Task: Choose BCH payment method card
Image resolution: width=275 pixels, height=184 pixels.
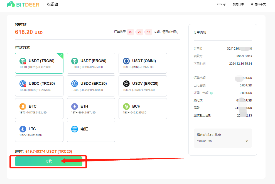Action: pos(143,108)
